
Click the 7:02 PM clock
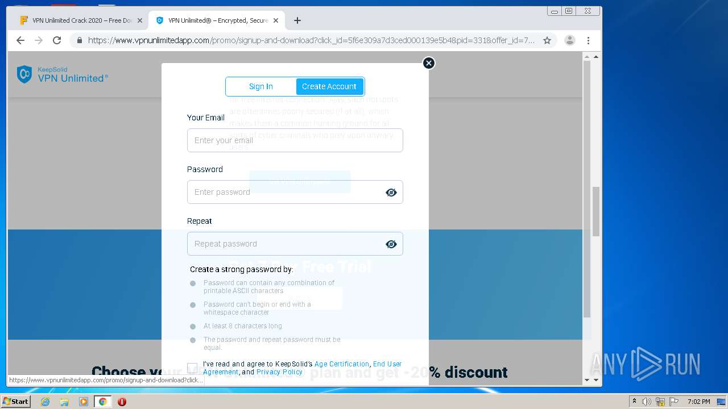pos(698,402)
